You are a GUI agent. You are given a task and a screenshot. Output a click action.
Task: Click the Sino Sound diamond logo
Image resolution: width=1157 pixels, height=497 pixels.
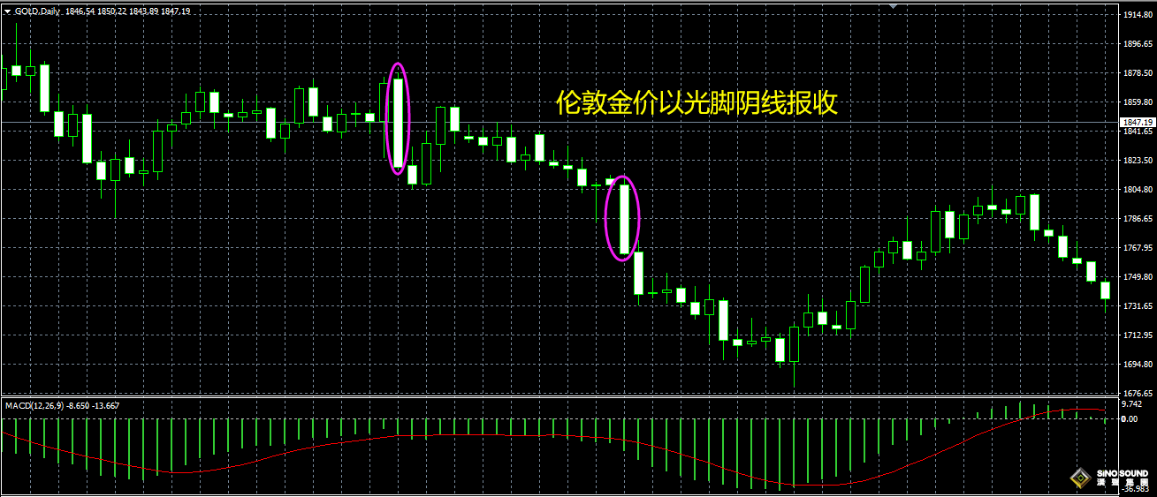(1080, 478)
